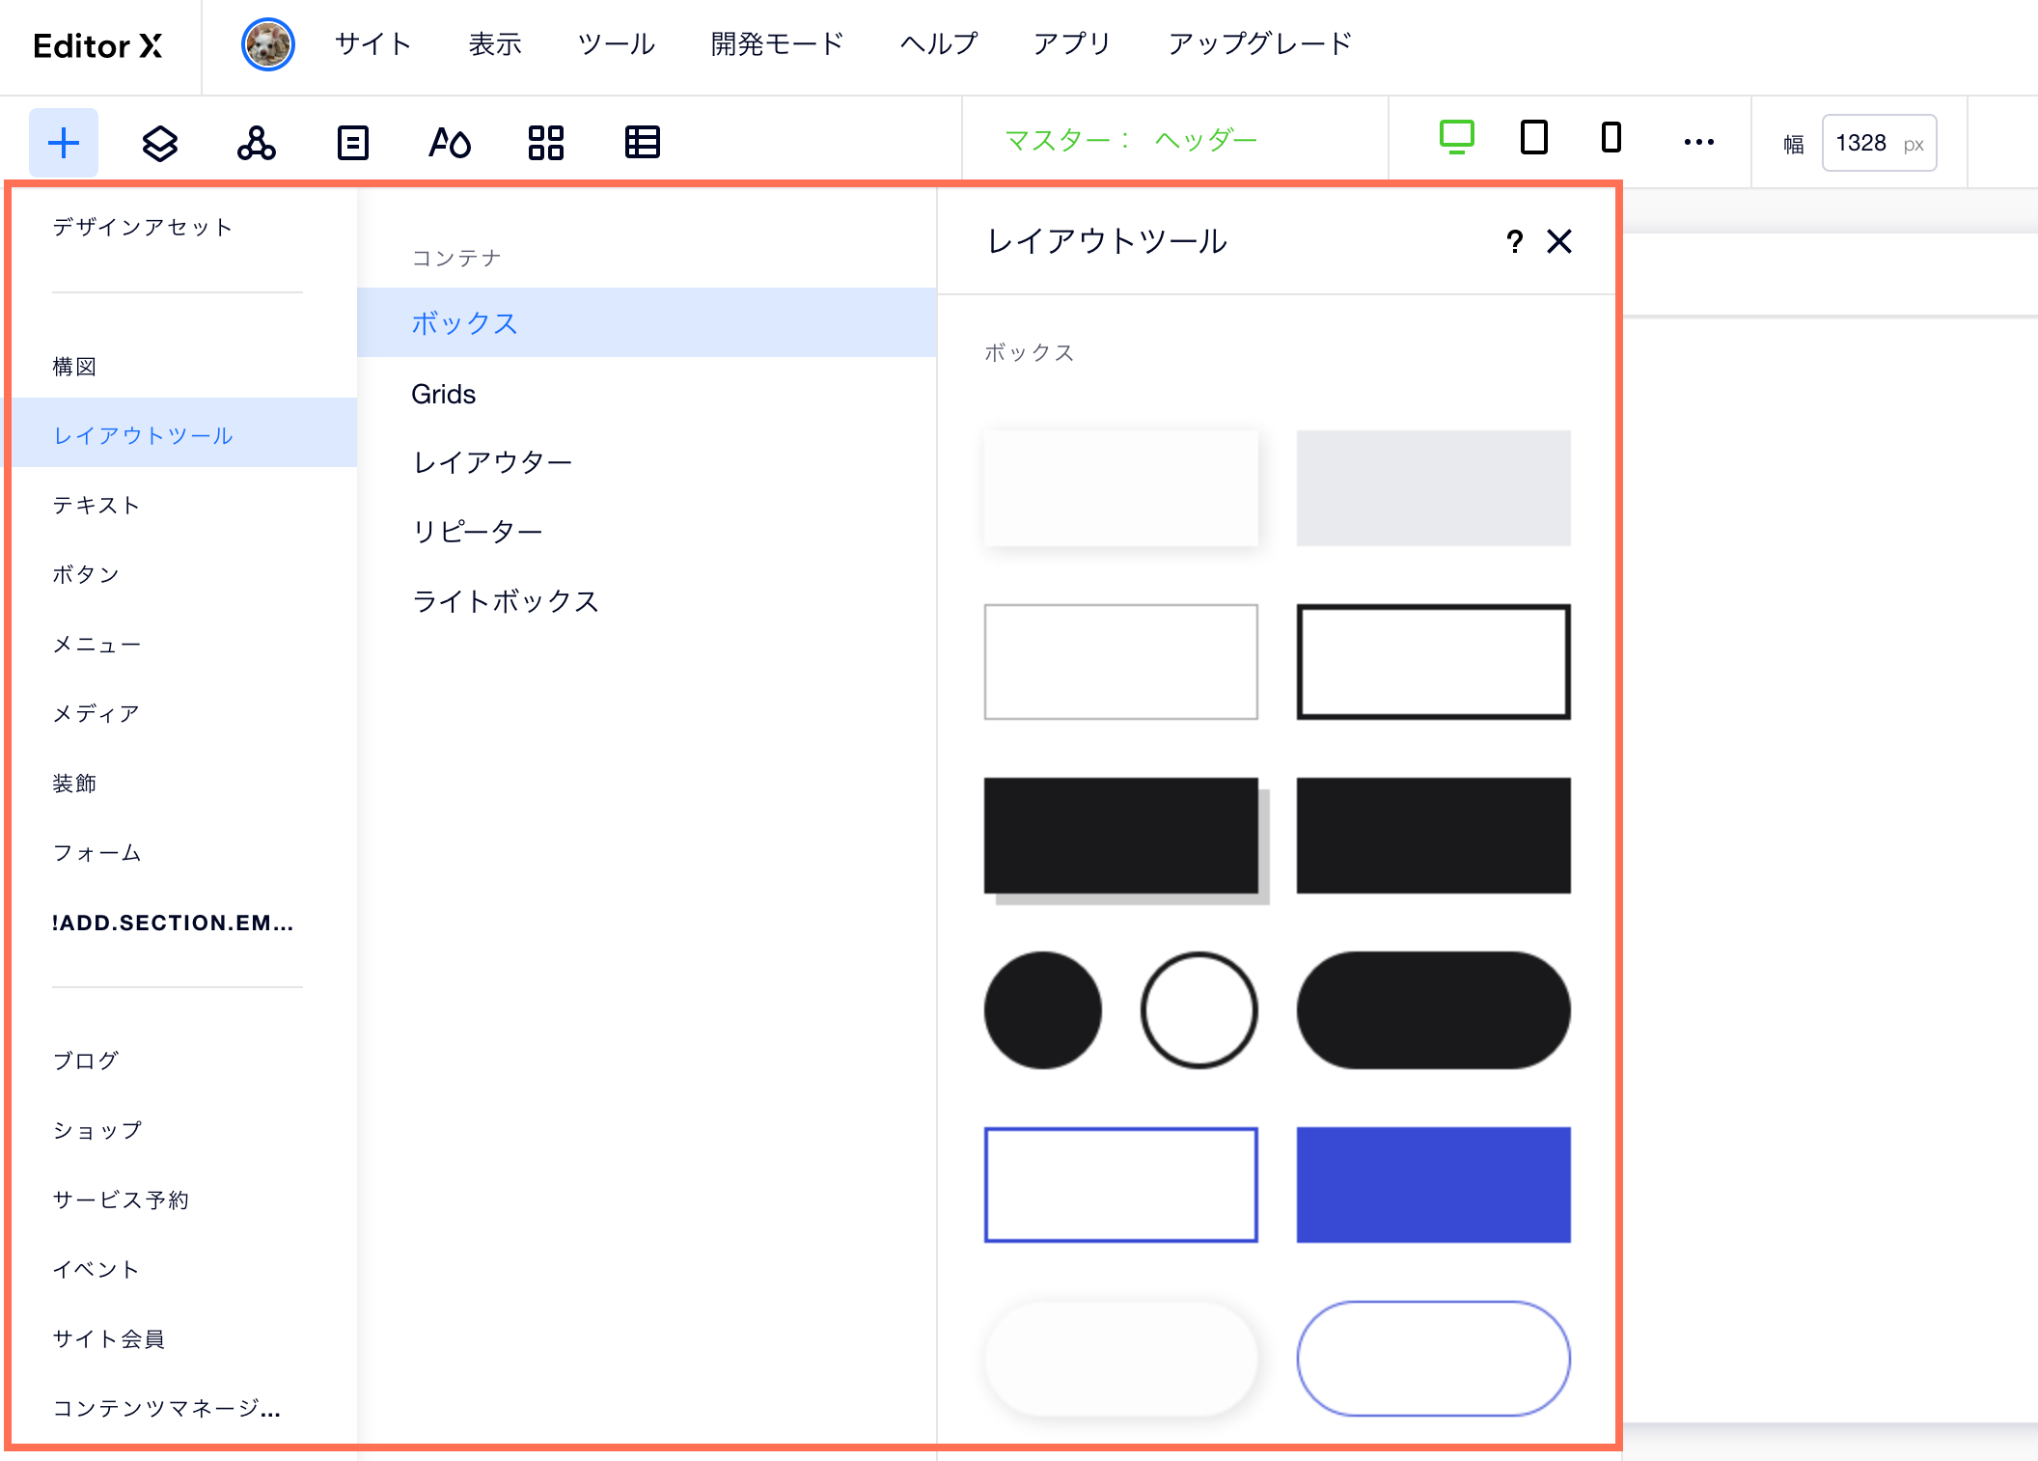Select the 装飾 category
Viewport: 2038px width, 1461px height.
click(74, 784)
